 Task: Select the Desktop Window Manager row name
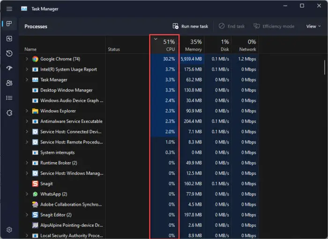67,90
